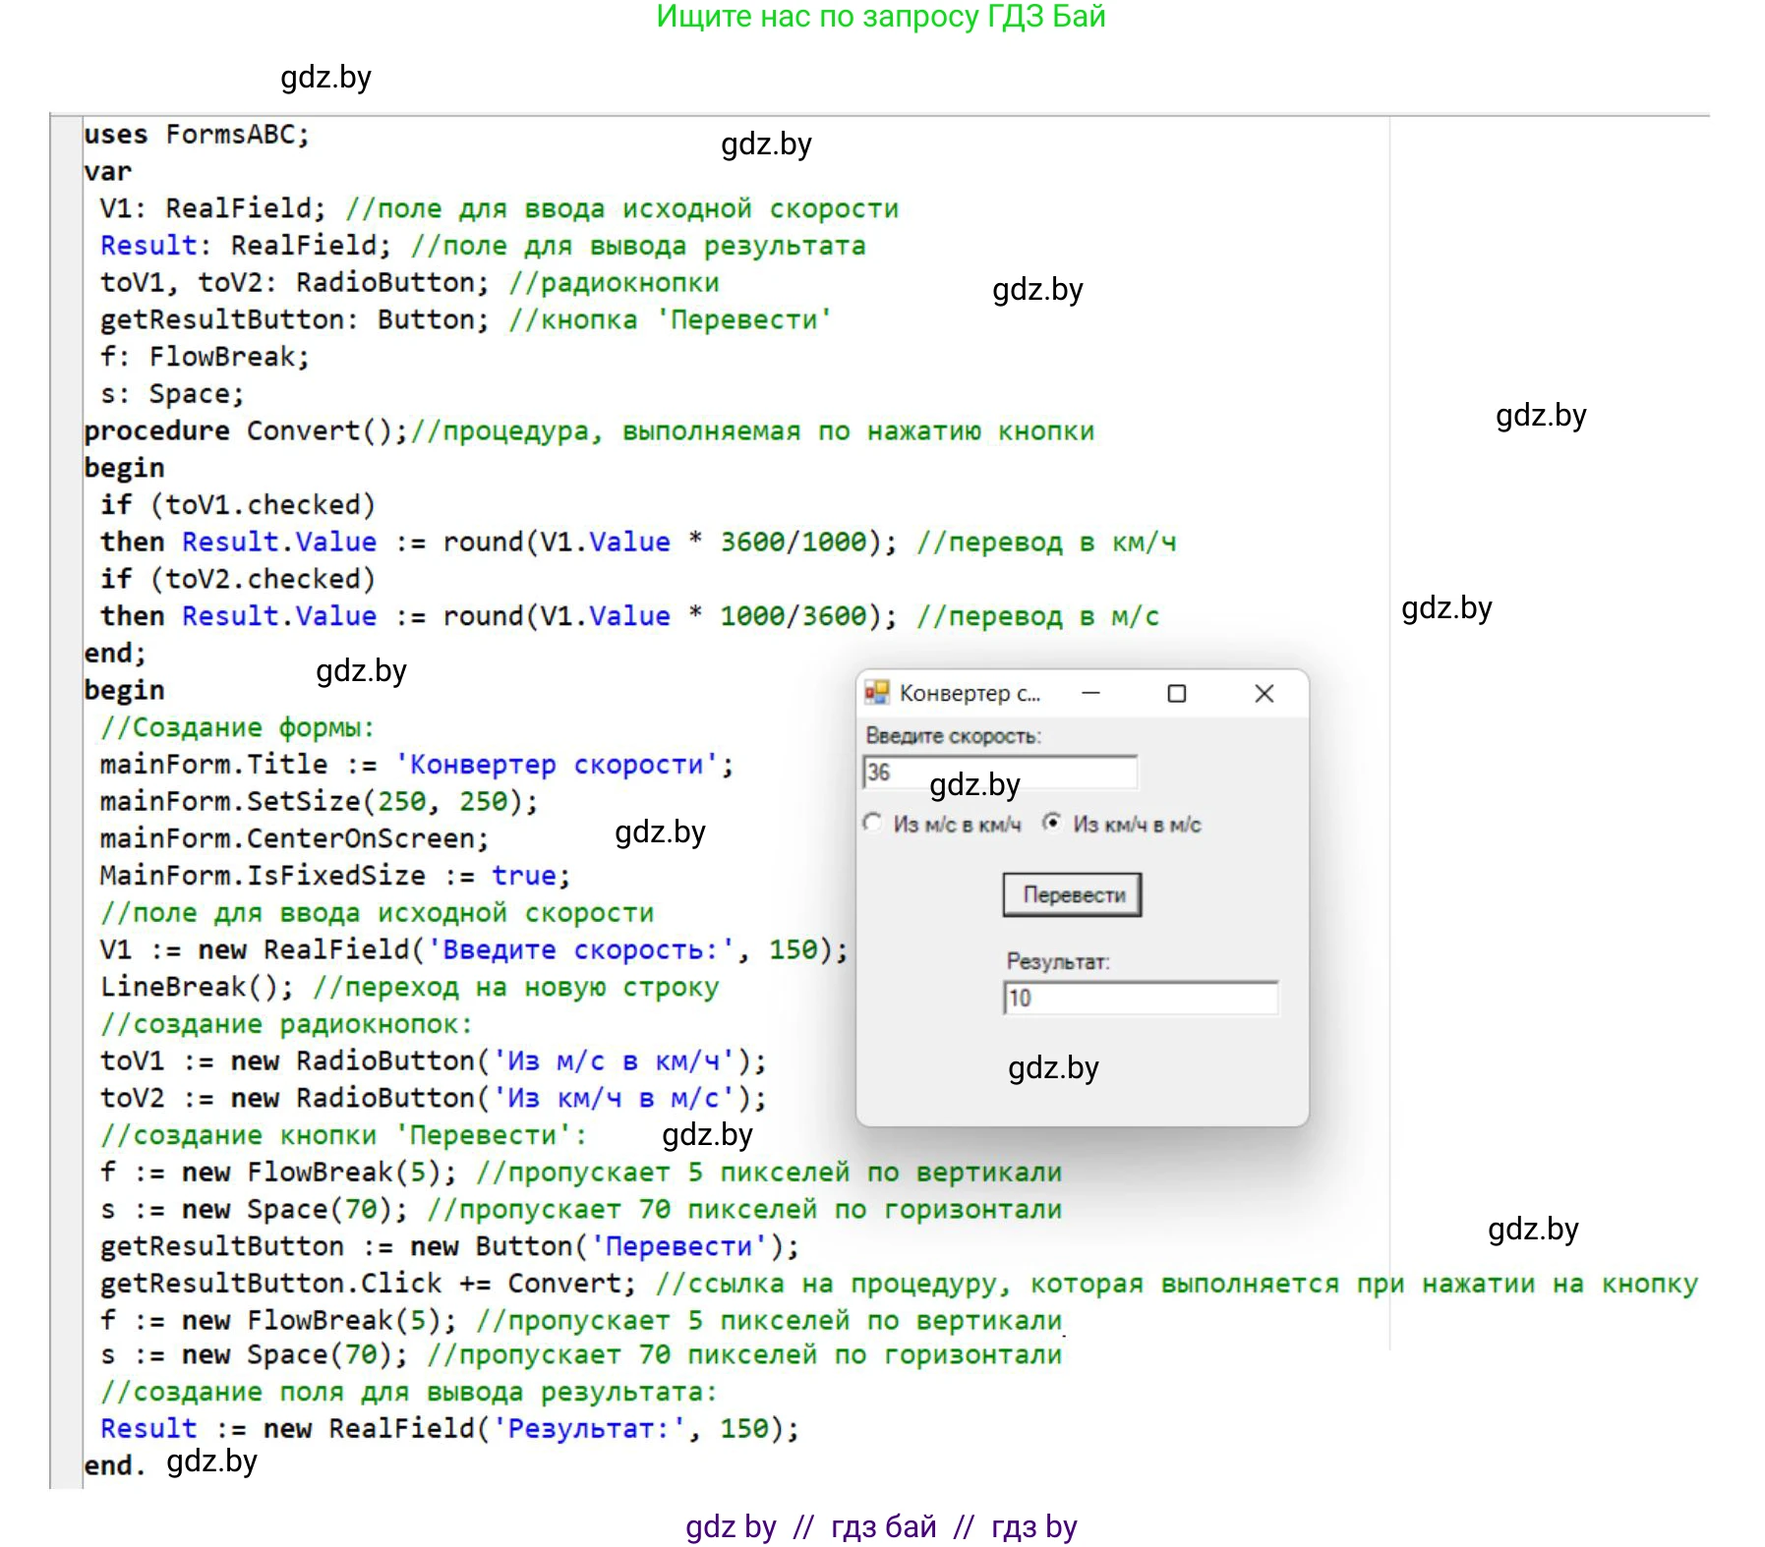Screen dimensions: 1765x1547
Task: Click the 'mainForm.CenterOnScreen;' code line
Action: (294, 838)
